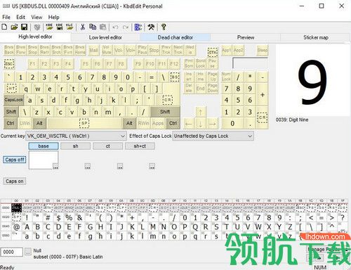Click the ellipsis button under sh+ct column
Viewport: 351px width, 270px height.
[152, 166]
